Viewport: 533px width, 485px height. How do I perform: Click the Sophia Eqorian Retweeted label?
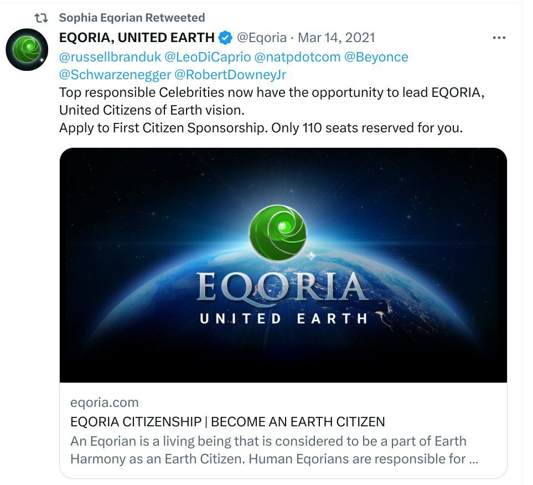(x=132, y=18)
